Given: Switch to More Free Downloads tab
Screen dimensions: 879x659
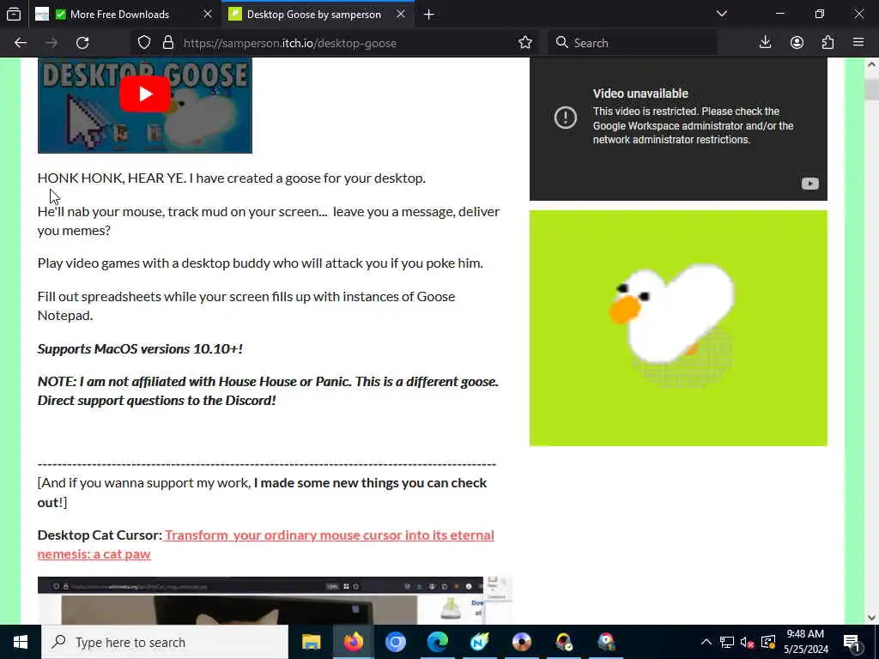Looking at the screenshot, I should [x=119, y=15].
